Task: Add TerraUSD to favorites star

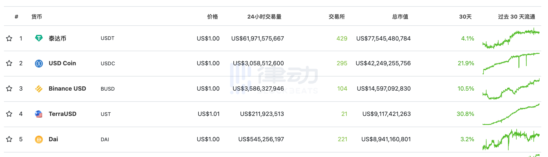Action: click(9, 114)
